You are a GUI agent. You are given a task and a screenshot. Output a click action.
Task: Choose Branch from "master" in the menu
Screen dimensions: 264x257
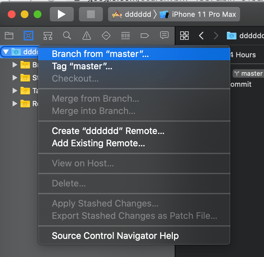[x=100, y=54]
